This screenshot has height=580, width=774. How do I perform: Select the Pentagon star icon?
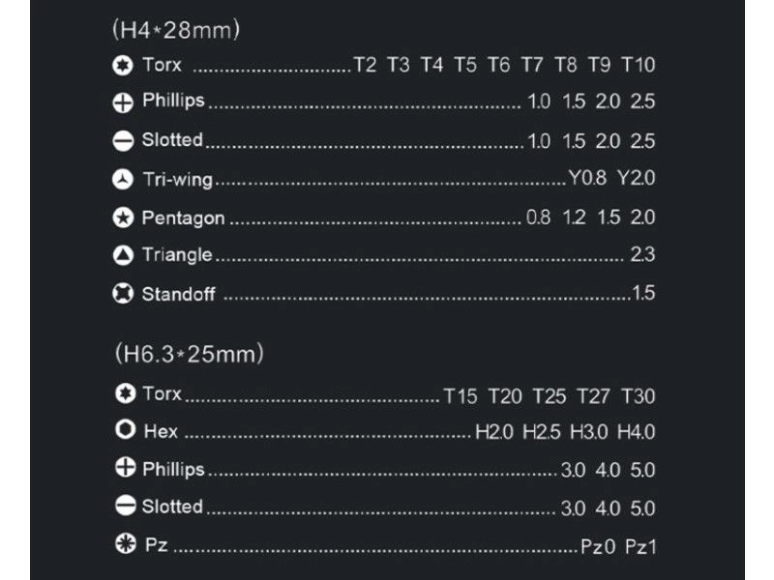coord(123,217)
